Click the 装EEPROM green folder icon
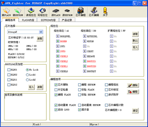This screenshot has height=127, width=148. tap(18, 11)
